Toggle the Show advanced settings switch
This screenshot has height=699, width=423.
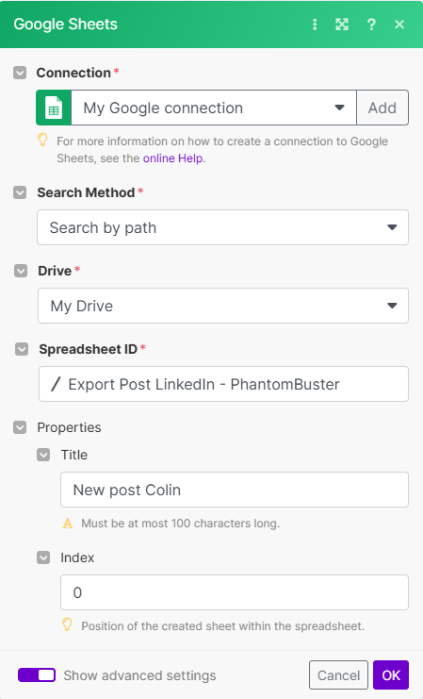[x=37, y=674]
